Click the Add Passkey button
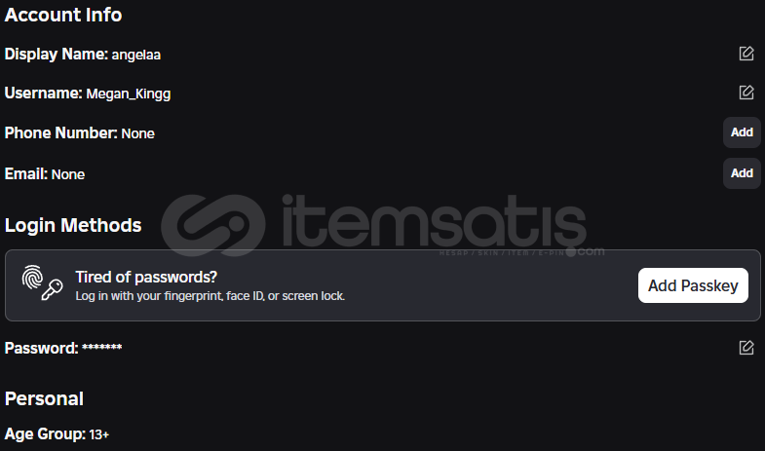The image size is (765, 451). click(x=693, y=285)
